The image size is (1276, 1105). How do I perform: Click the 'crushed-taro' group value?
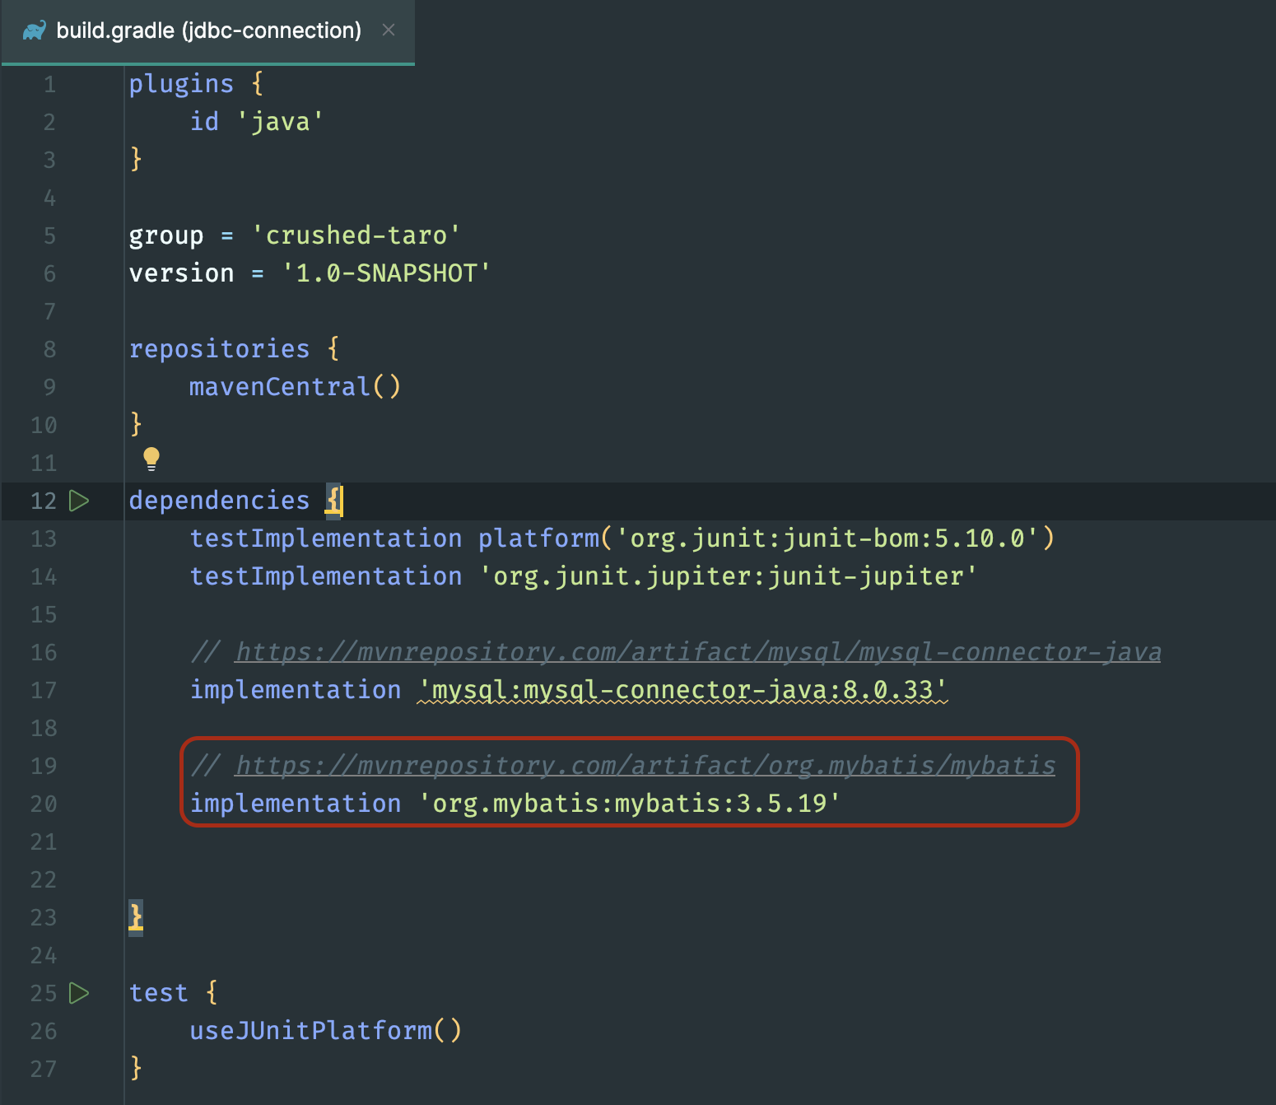click(356, 235)
